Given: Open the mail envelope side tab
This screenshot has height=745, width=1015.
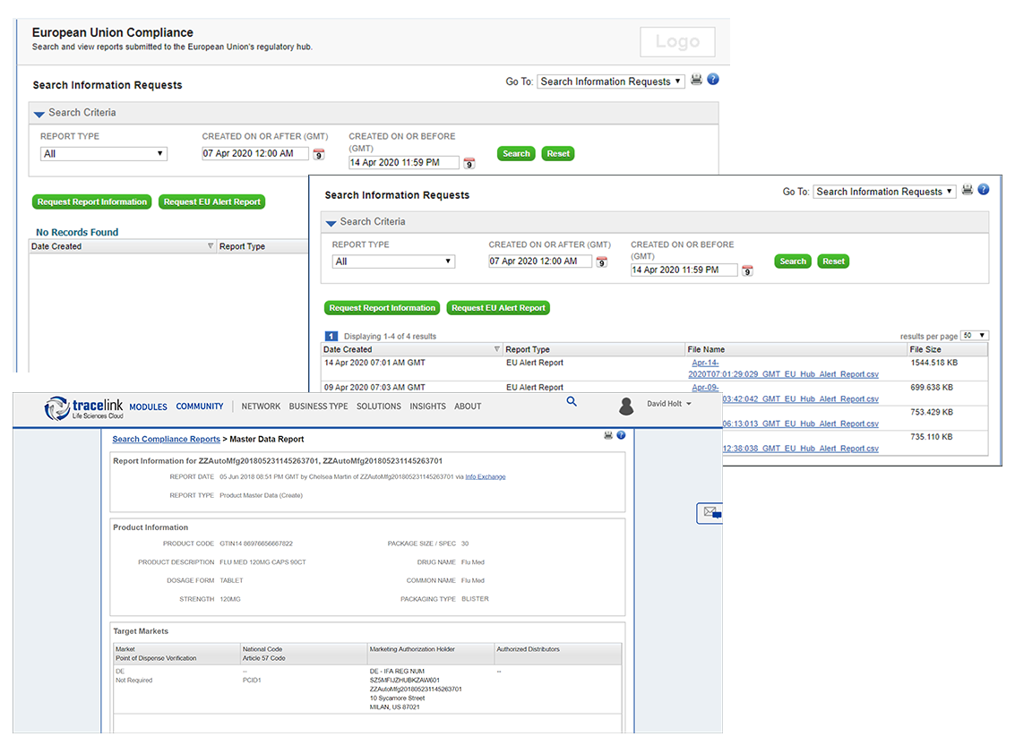Looking at the screenshot, I should coord(711,513).
